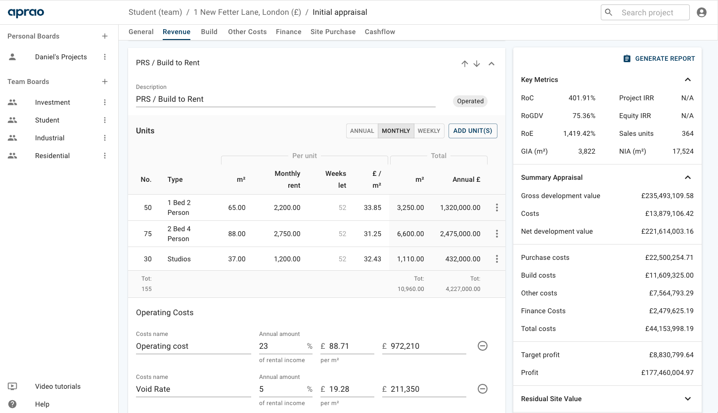Click the Add Unit(s) button

pos(473,131)
